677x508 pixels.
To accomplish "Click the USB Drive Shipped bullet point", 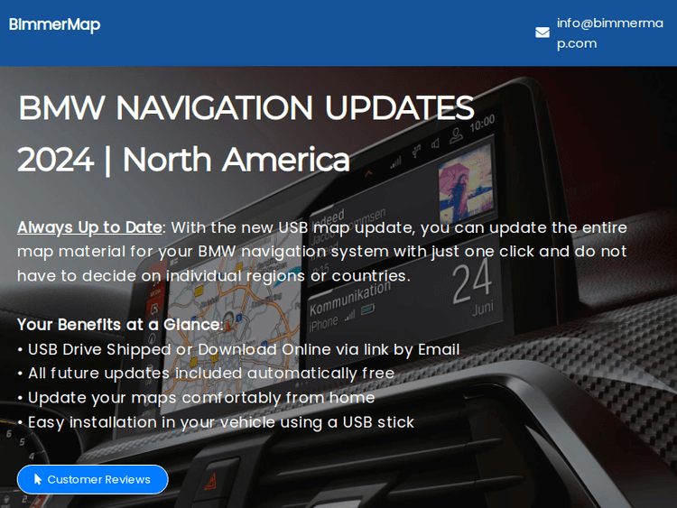I will click(x=238, y=349).
